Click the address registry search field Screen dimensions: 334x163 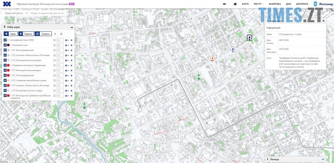47,13
